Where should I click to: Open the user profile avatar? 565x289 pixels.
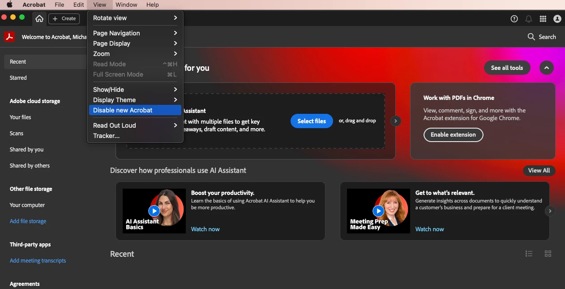click(x=557, y=19)
